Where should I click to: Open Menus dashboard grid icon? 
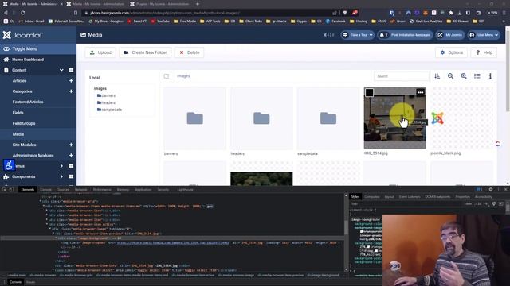click(71, 166)
